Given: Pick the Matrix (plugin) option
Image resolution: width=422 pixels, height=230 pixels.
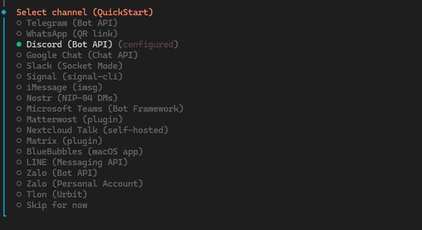Looking at the screenshot, I should point(64,141).
